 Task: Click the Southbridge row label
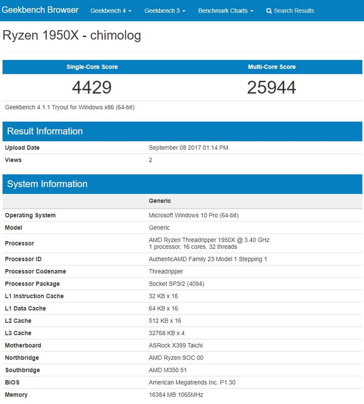pos(22,370)
